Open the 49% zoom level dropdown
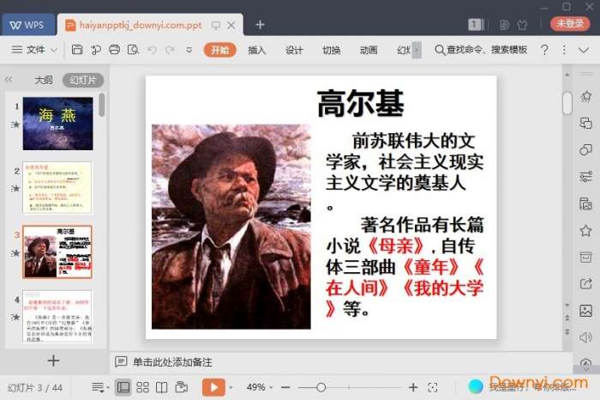This screenshot has width=600, height=400. pyautogui.click(x=260, y=387)
